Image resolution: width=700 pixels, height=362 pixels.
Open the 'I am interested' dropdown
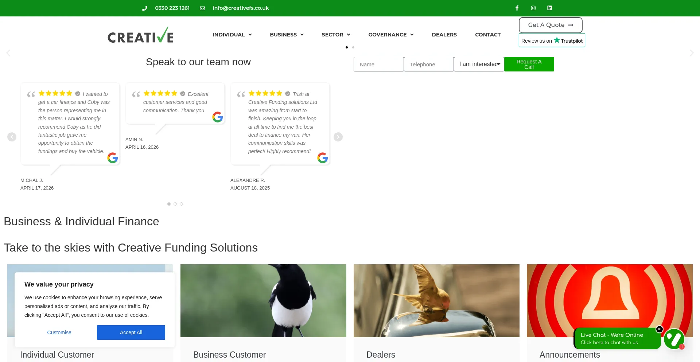tap(479, 64)
